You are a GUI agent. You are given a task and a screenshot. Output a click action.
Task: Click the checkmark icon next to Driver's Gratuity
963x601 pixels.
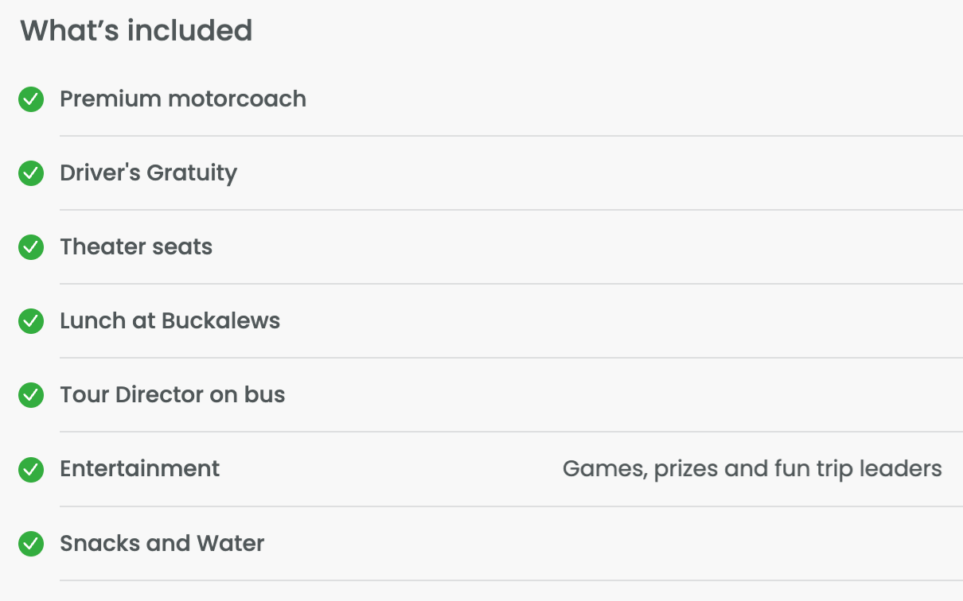point(31,173)
